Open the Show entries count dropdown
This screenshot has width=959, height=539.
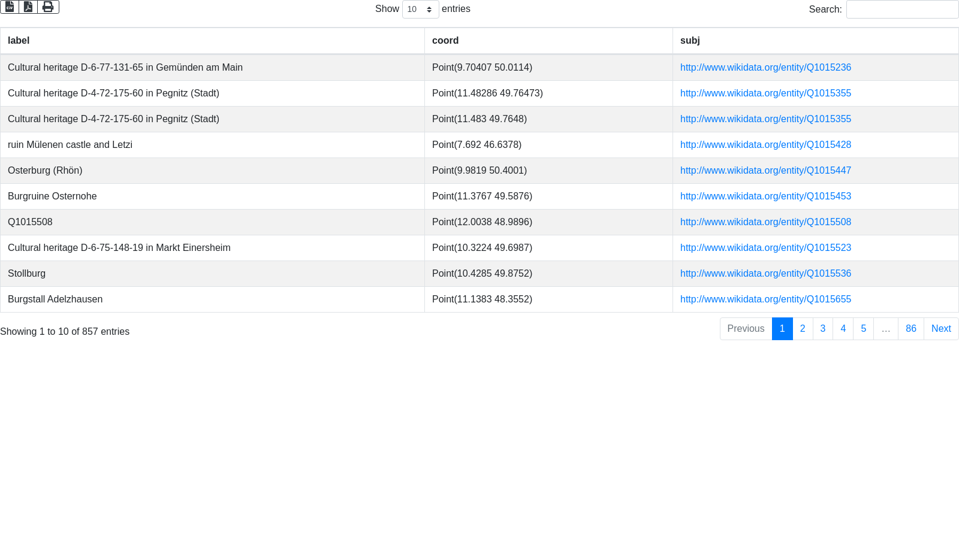click(x=420, y=10)
